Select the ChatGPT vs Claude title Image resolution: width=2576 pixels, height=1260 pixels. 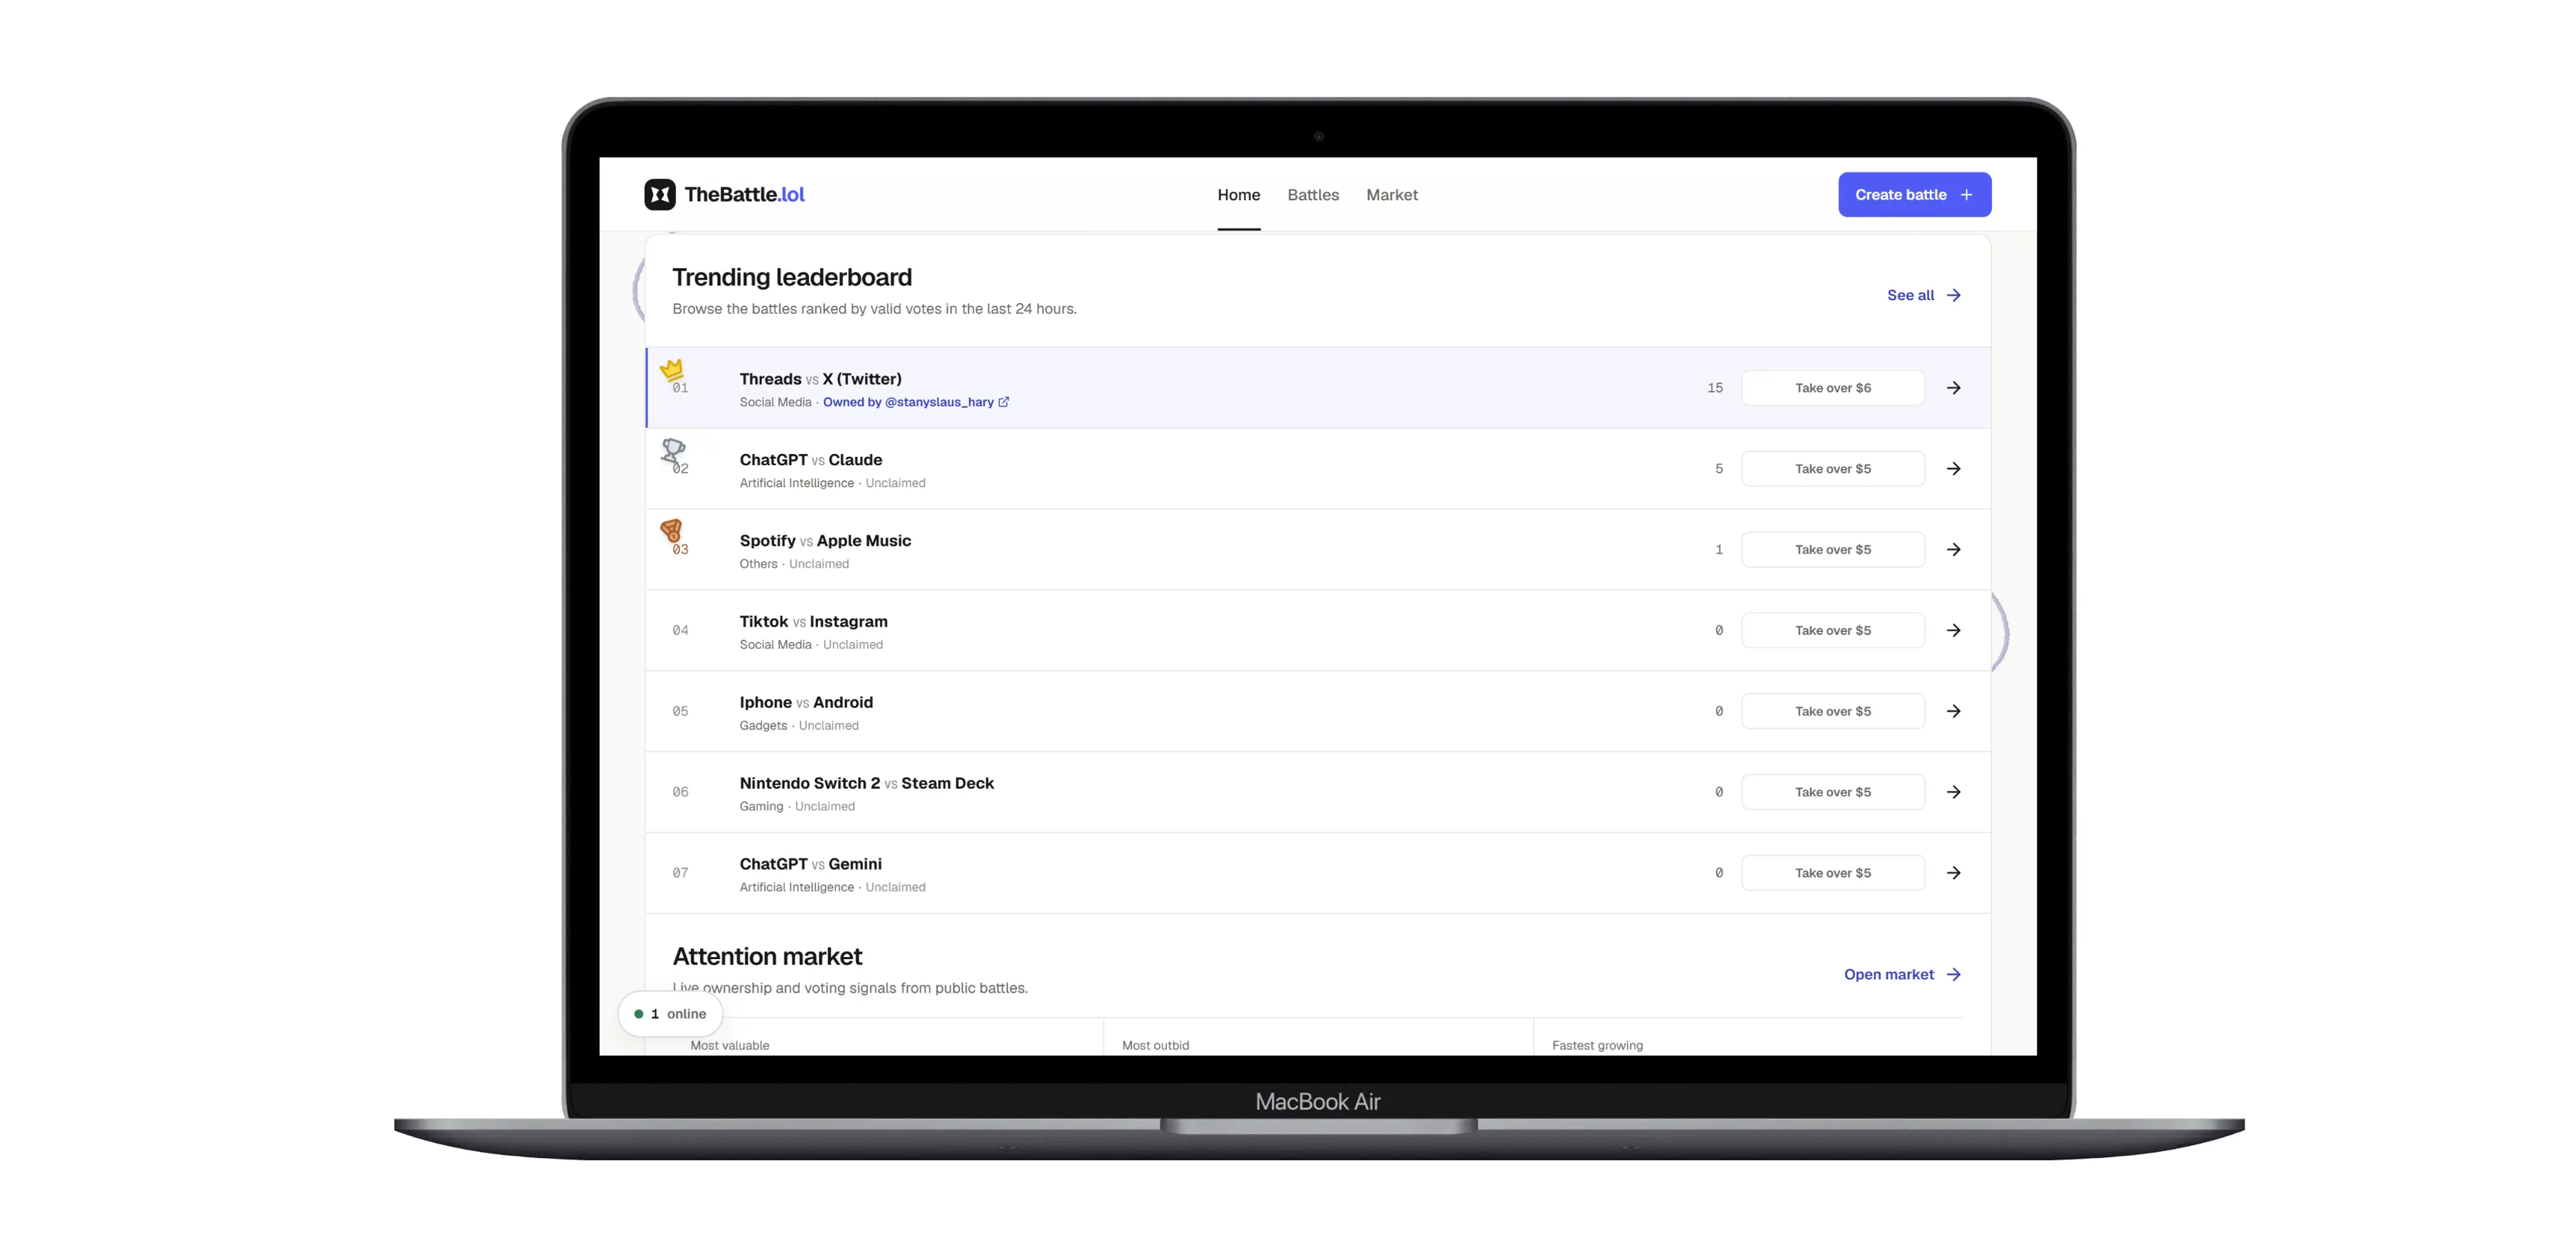click(811, 460)
